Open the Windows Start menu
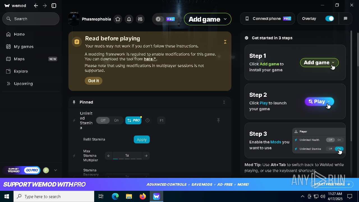 [7, 196]
